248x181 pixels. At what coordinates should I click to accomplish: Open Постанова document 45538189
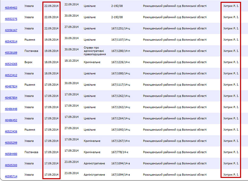[x=11, y=53]
